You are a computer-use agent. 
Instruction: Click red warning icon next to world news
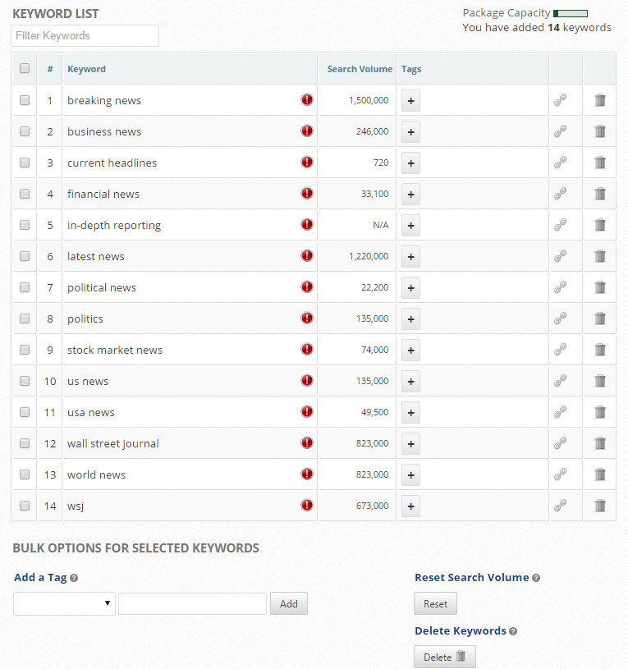(307, 474)
